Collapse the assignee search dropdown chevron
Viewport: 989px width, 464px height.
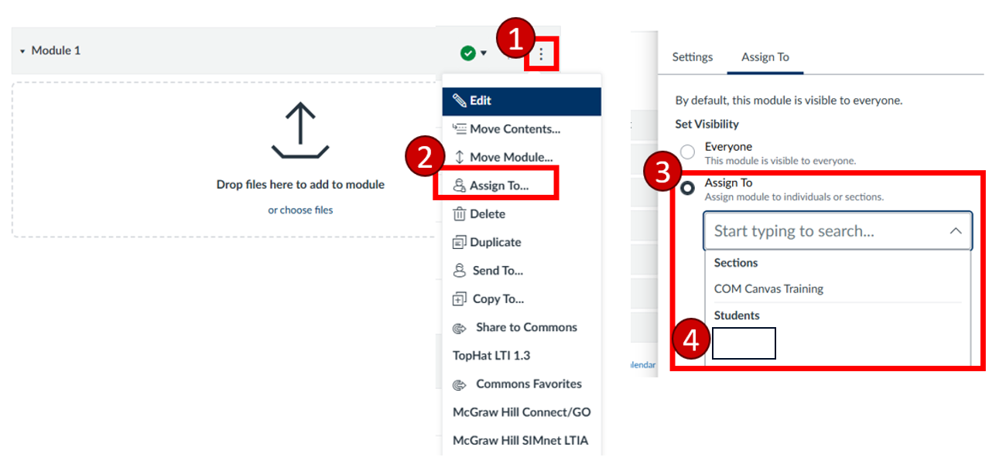[956, 231]
